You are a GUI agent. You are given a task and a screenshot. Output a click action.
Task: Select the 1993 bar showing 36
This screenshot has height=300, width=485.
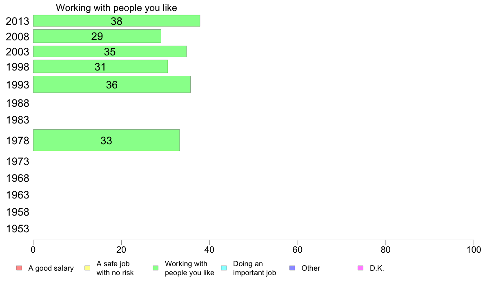click(112, 84)
